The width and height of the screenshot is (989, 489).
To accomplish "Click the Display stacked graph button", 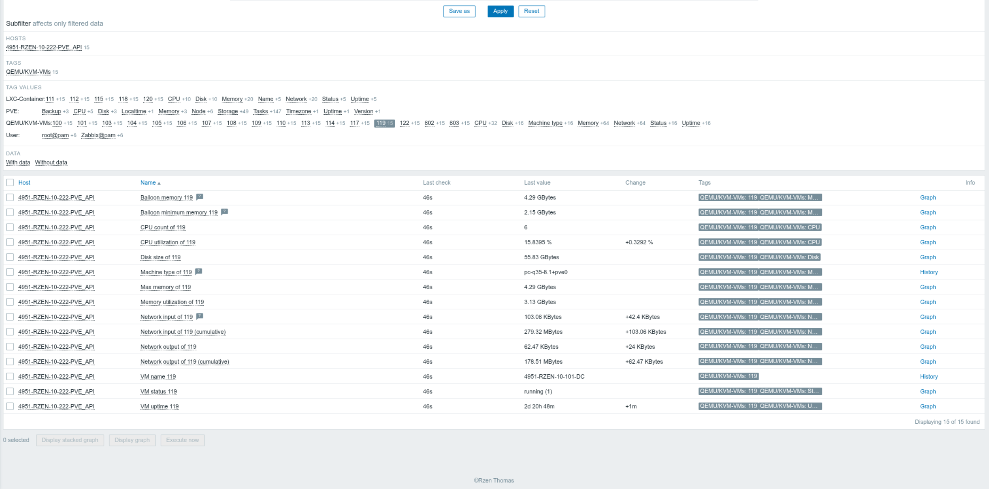I will point(70,440).
